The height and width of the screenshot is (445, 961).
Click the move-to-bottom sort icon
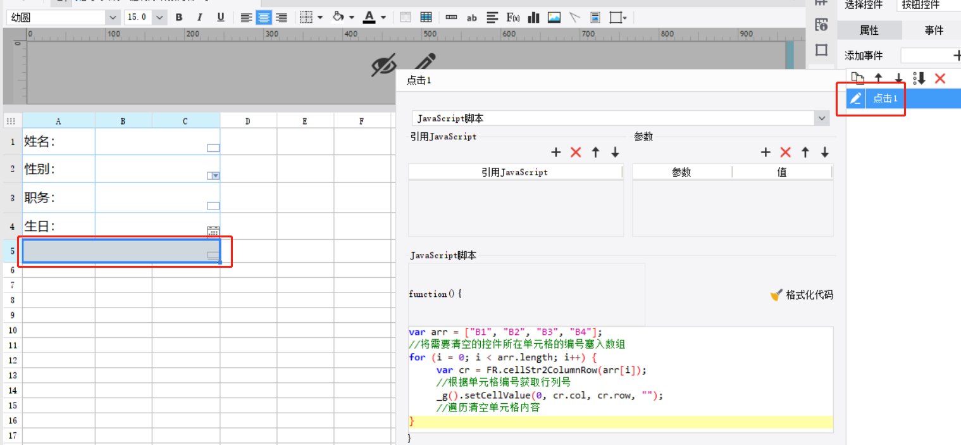[x=919, y=78]
